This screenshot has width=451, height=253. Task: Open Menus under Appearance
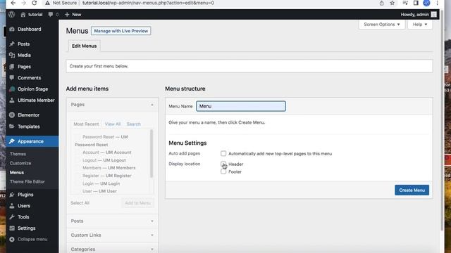coord(17,172)
